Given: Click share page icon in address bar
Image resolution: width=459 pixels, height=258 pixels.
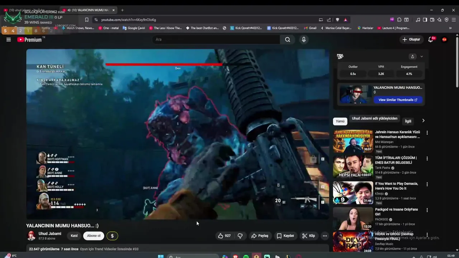Looking at the screenshot, I should 329,20.
